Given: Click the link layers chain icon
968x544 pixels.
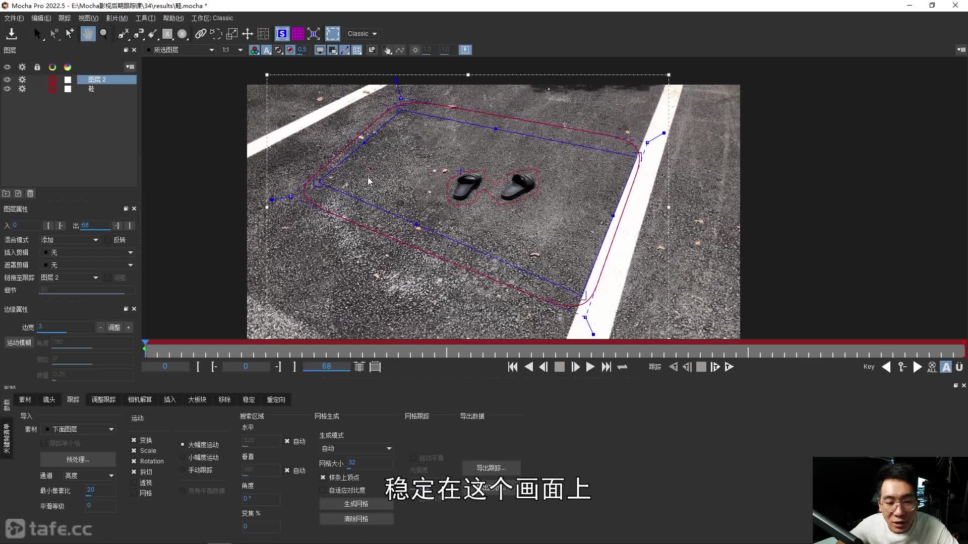Looking at the screenshot, I should point(200,34).
